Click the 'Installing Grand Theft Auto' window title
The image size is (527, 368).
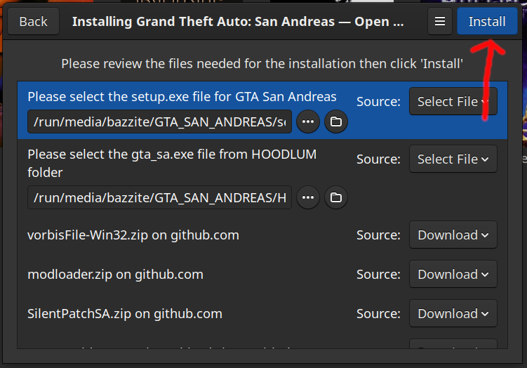(238, 22)
